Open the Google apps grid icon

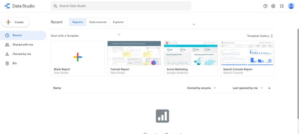[x=282, y=6]
